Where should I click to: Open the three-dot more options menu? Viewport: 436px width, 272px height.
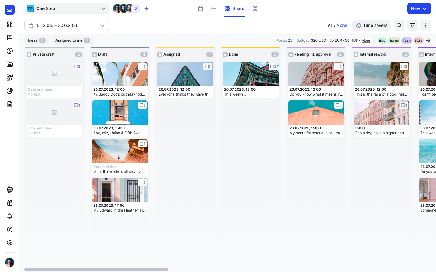point(426,25)
